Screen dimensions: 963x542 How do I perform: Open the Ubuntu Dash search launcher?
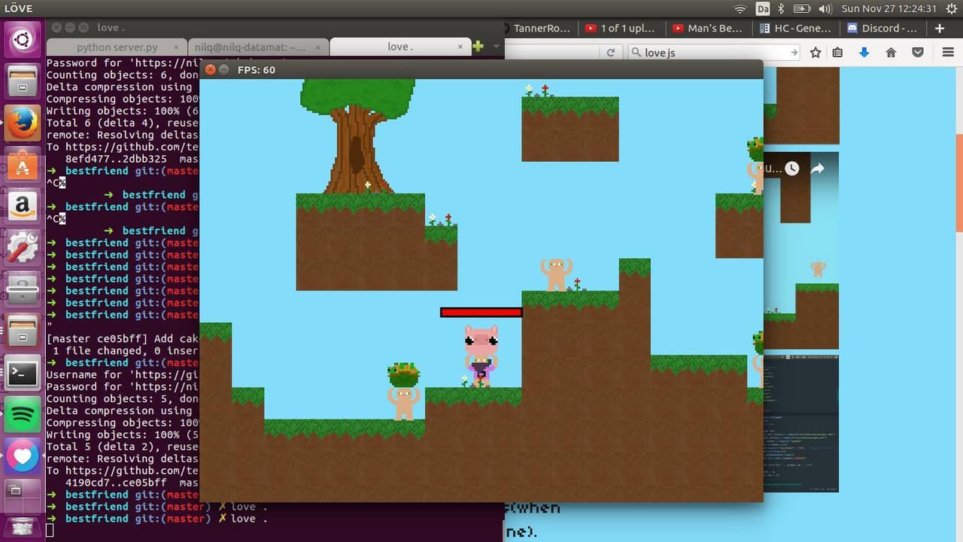coord(23,40)
